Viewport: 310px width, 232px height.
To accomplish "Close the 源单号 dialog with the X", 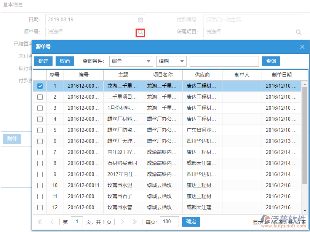I will pos(302,47).
